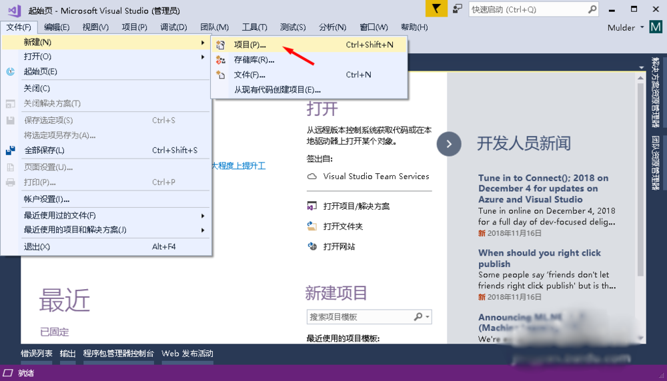
Task: Click the Save All disk icon
Action: (11, 151)
